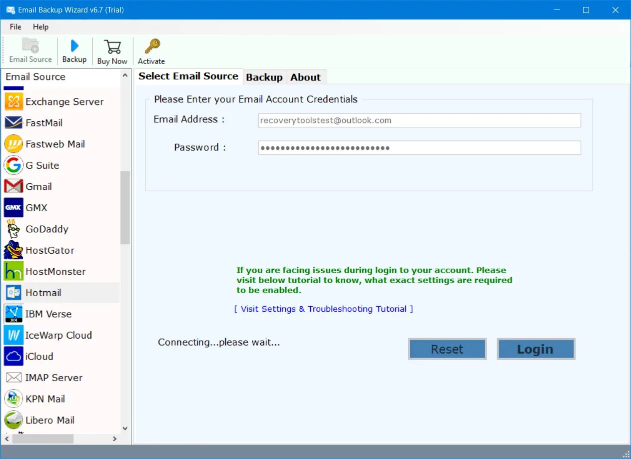The width and height of the screenshot is (631, 459).
Task: Select the KPN Mail label
Action: click(45, 399)
